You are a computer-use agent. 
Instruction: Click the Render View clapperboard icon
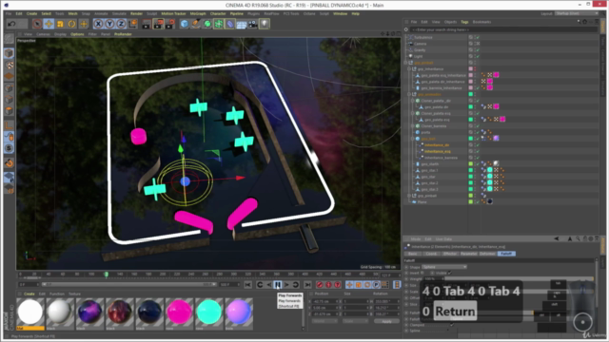click(147, 24)
